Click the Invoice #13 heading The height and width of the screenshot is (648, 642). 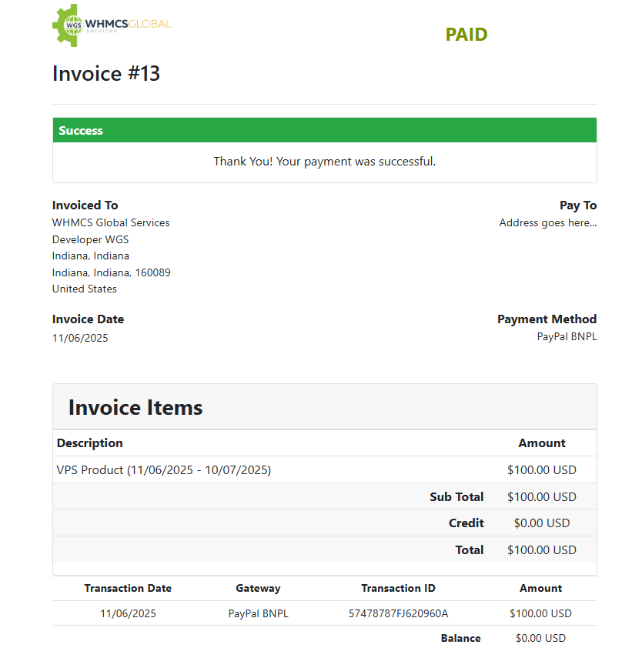coord(106,74)
